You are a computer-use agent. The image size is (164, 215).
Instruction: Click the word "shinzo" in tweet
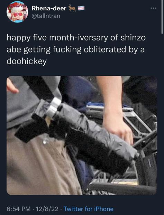pos(133,38)
